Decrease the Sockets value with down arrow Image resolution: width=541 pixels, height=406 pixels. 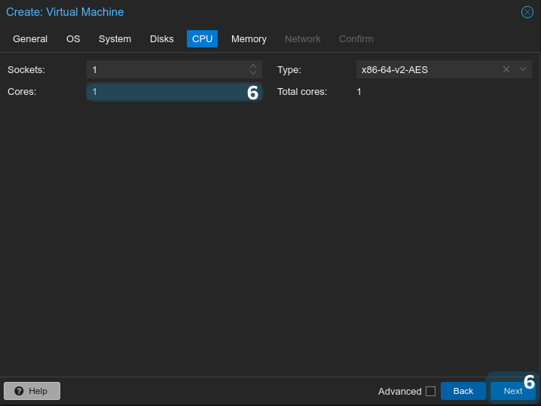[x=253, y=73]
